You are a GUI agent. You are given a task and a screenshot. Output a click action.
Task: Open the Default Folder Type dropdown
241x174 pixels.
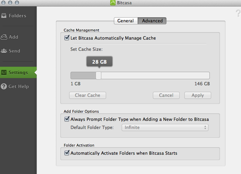[165, 128]
